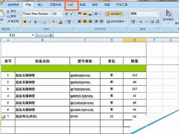Screen dimensions: 179x134
Task: Expand font color dropdown arrow
Action: pos(64,22)
